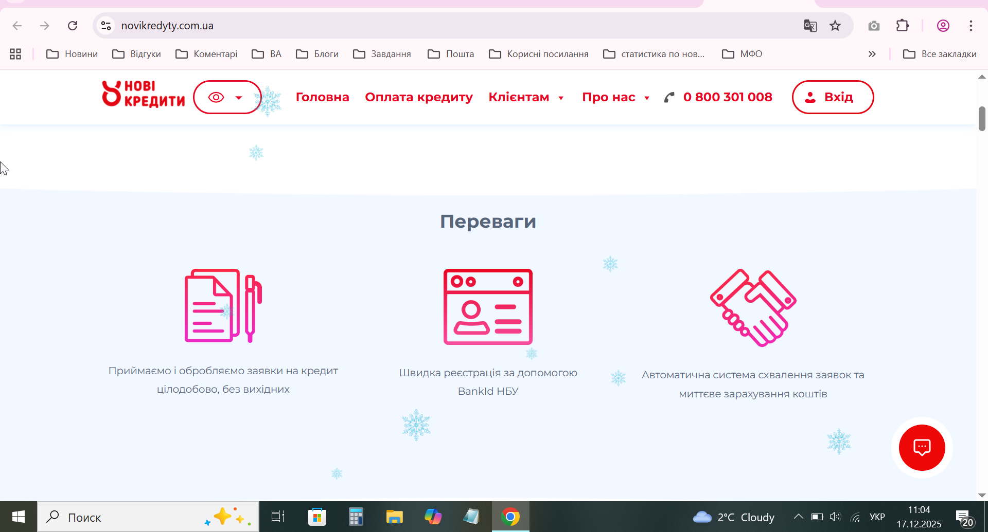988x532 pixels.
Task: Open the apps grid shortcut
Action: point(15,54)
